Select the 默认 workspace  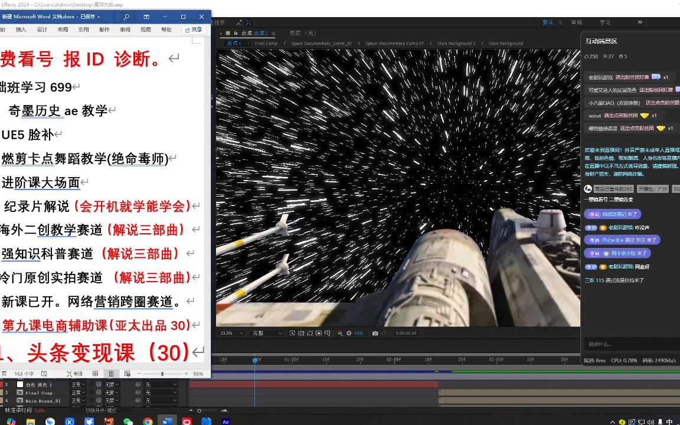pos(548,22)
